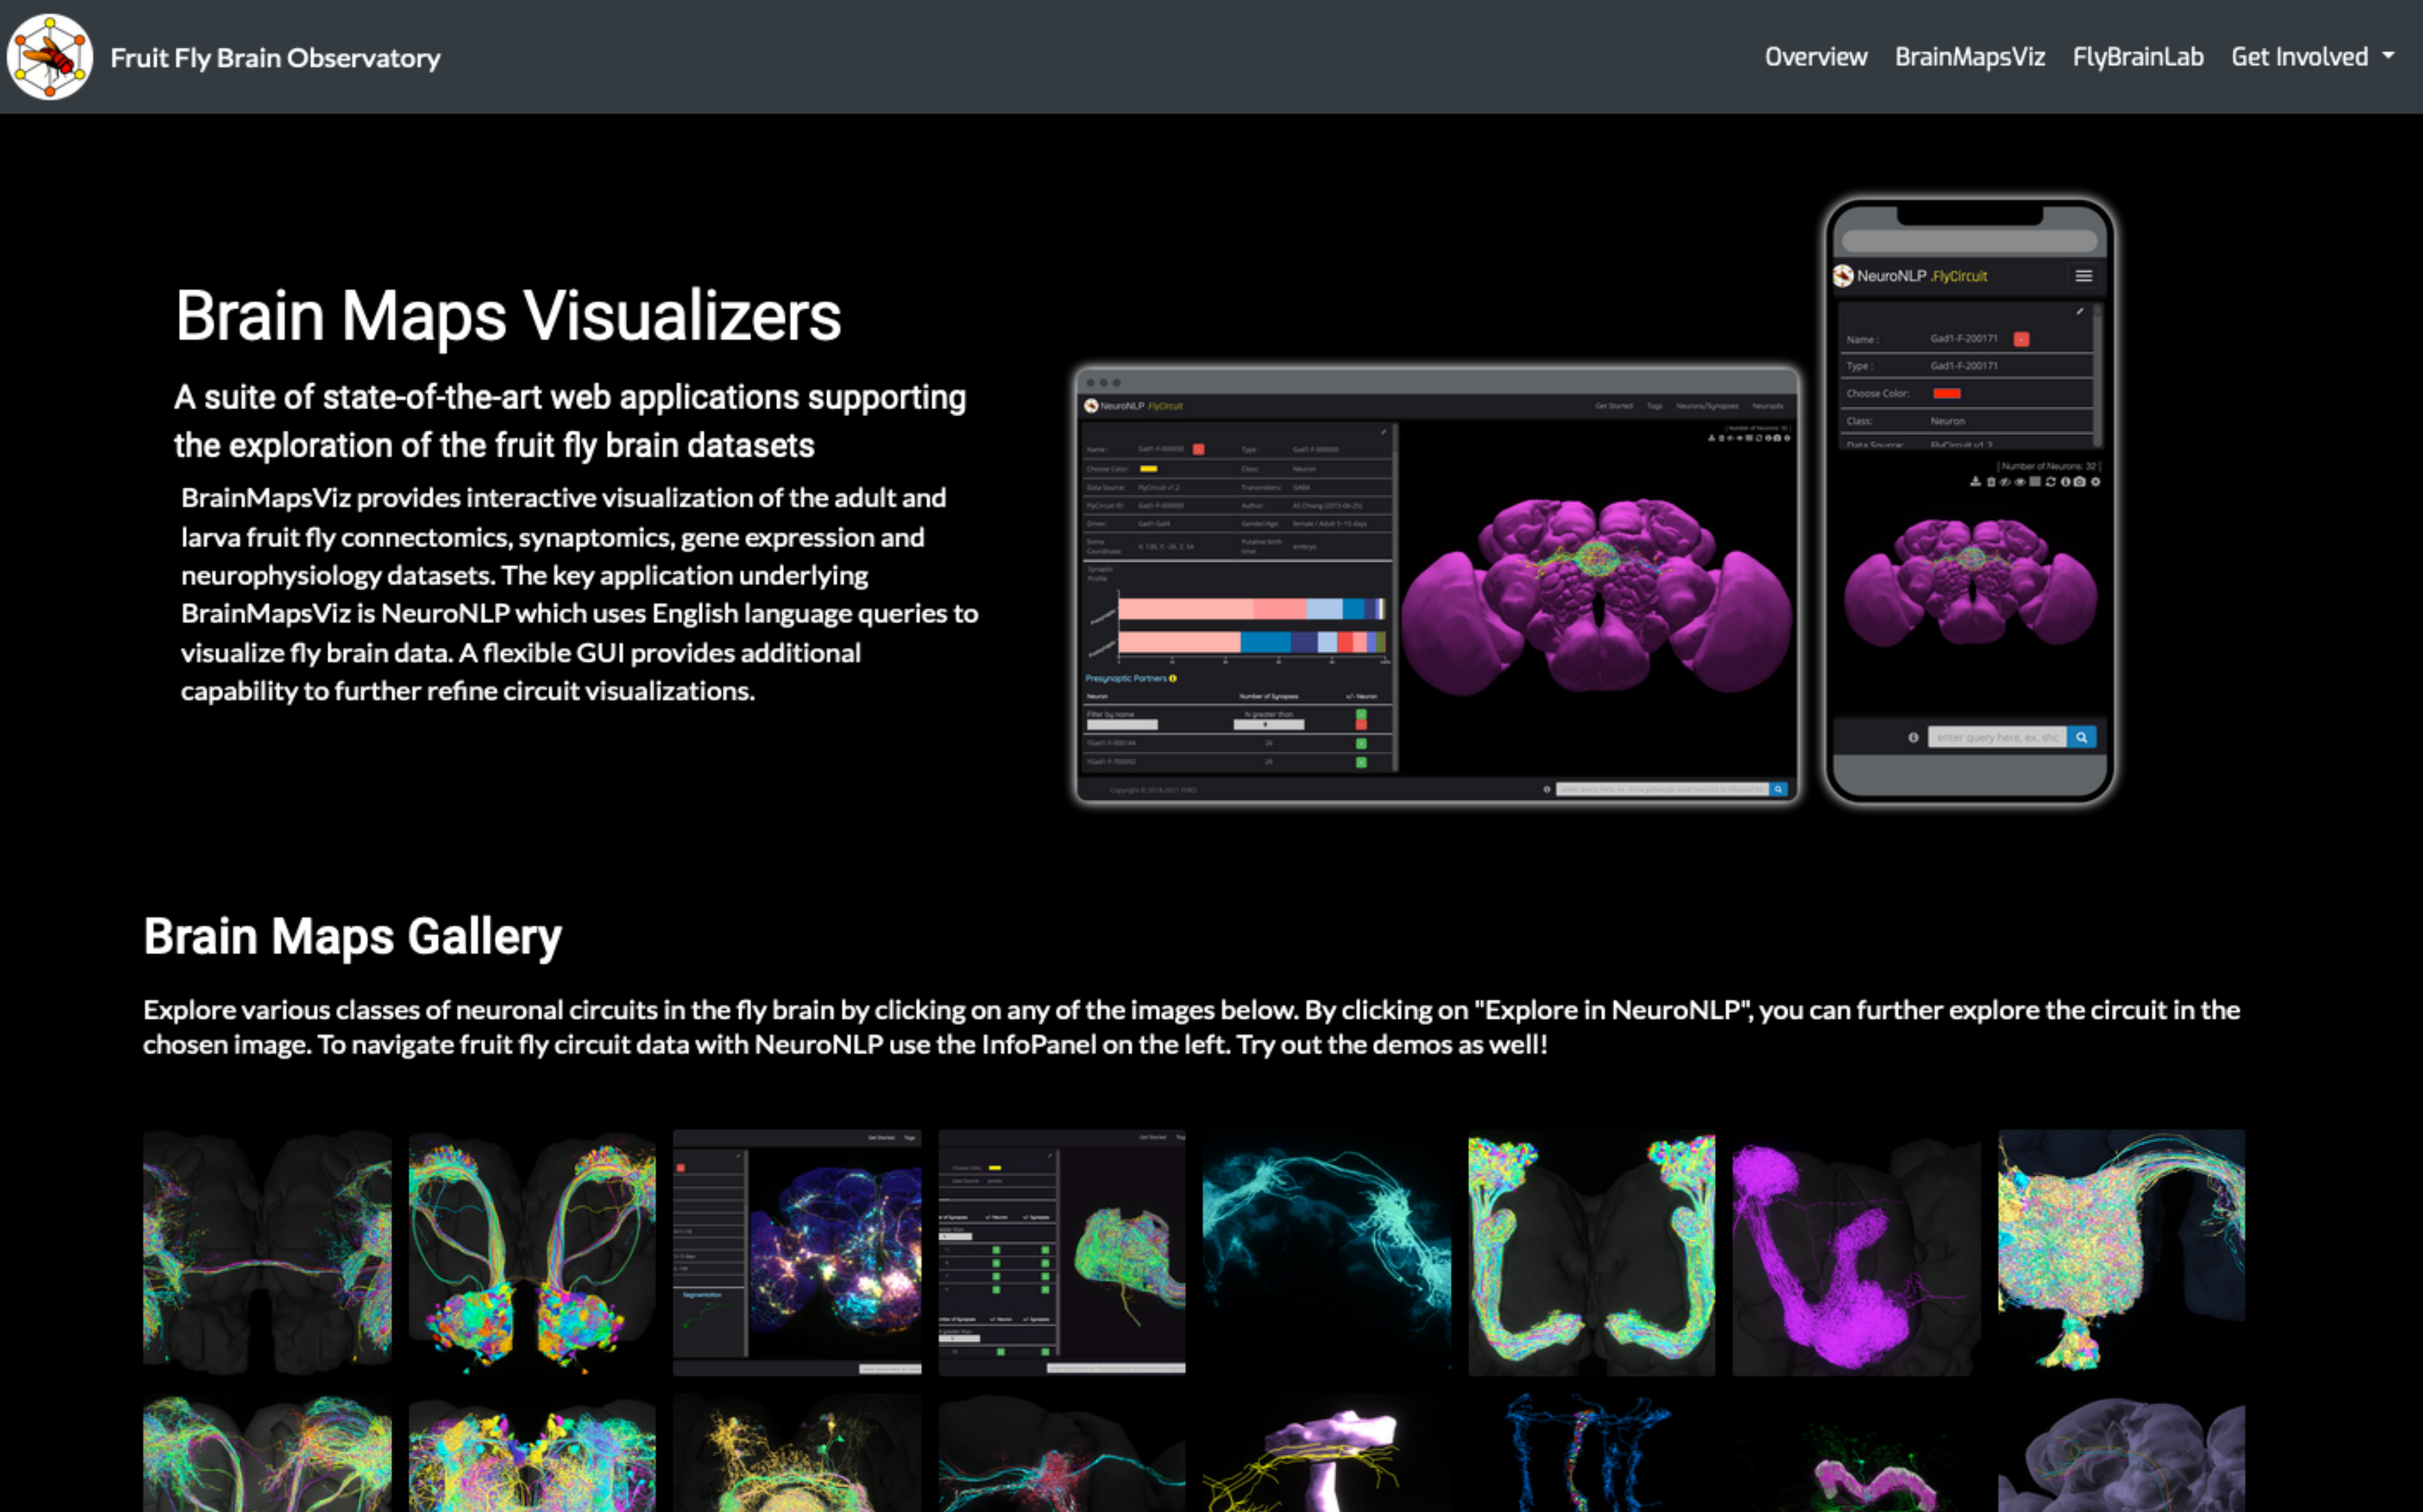The image size is (2423, 1512).
Task: Click the red Choose Color swatch in phone
Action: click(1947, 393)
